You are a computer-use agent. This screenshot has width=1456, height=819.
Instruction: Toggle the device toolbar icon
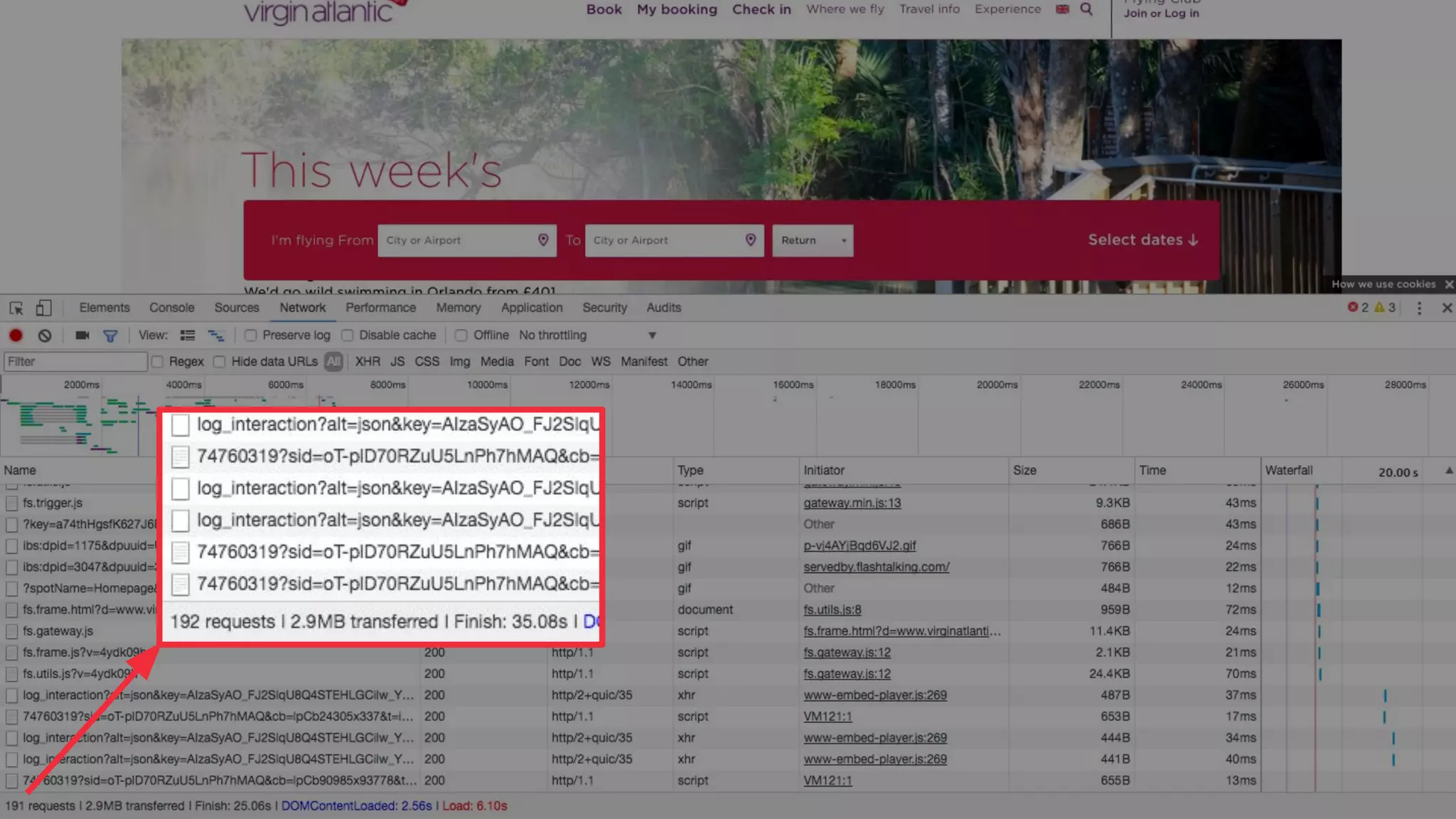43,308
